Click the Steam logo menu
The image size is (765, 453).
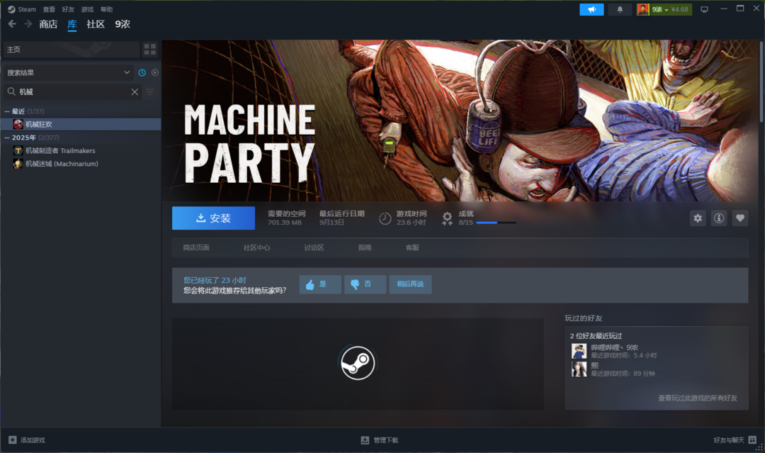pos(21,9)
